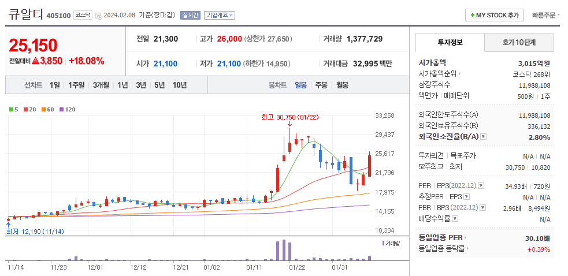Screen dimensions: 568x276
Task: Select the 3개월 line chart period
Action: pyautogui.click(x=101, y=85)
